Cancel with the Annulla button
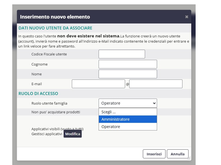The width and height of the screenshot is (221, 165). 178,154
